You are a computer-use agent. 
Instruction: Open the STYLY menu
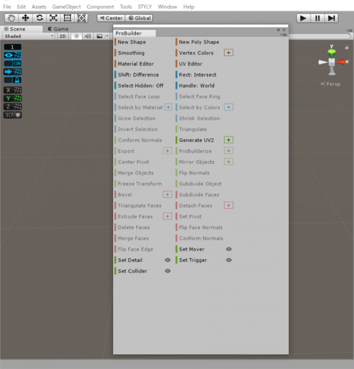pyautogui.click(x=145, y=7)
